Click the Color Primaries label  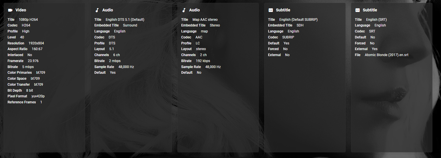pyautogui.click(x=20, y=73)
